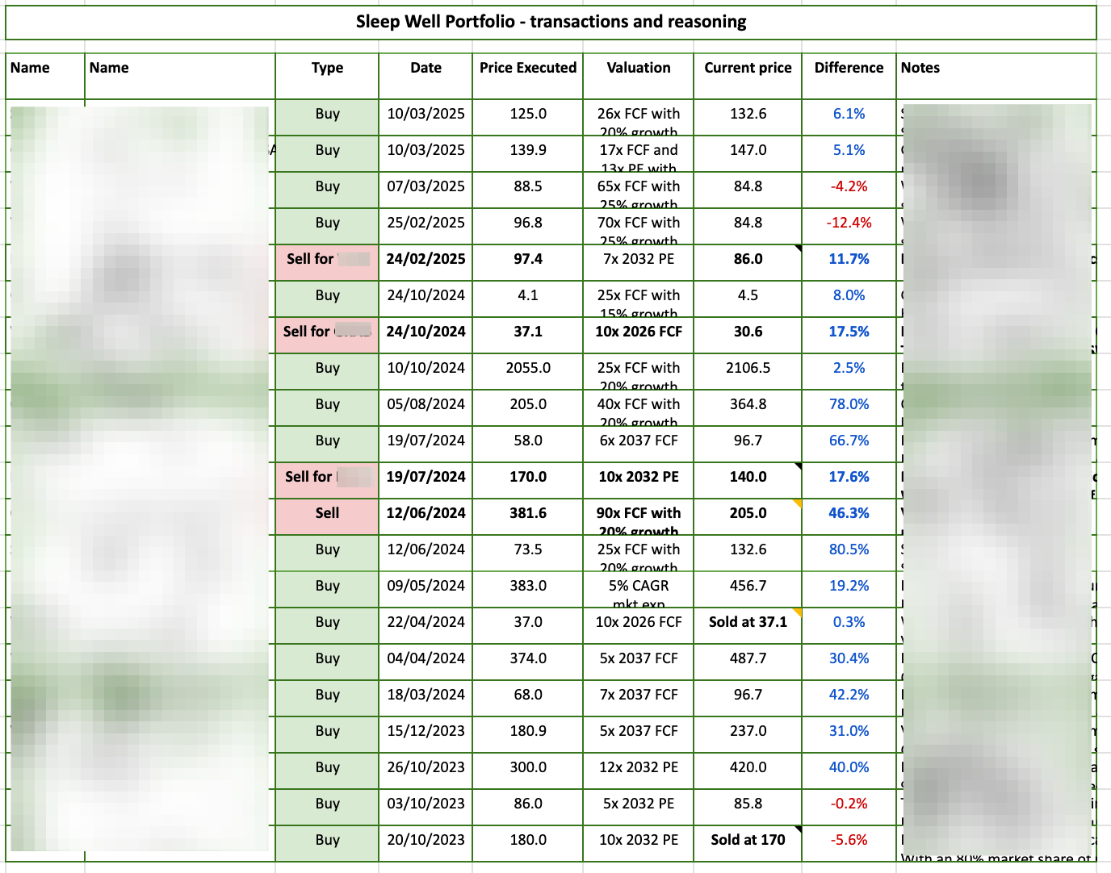The width and height of the screenshot is (1111, 873).
Task: Select the 17.5% difference cell
Action: point(849,336)
